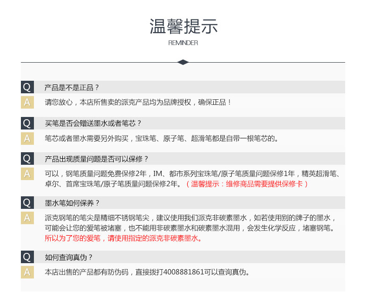Click the heading 温馨提示

(183, 26)
